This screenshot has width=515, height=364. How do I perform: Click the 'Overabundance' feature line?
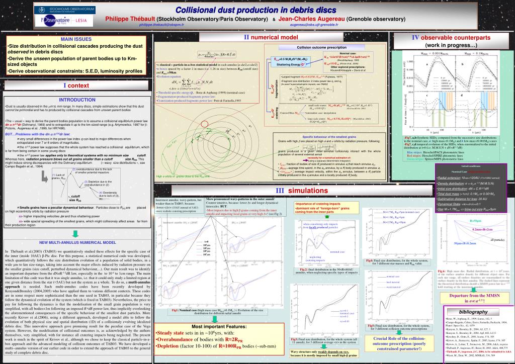pos(199,339)
